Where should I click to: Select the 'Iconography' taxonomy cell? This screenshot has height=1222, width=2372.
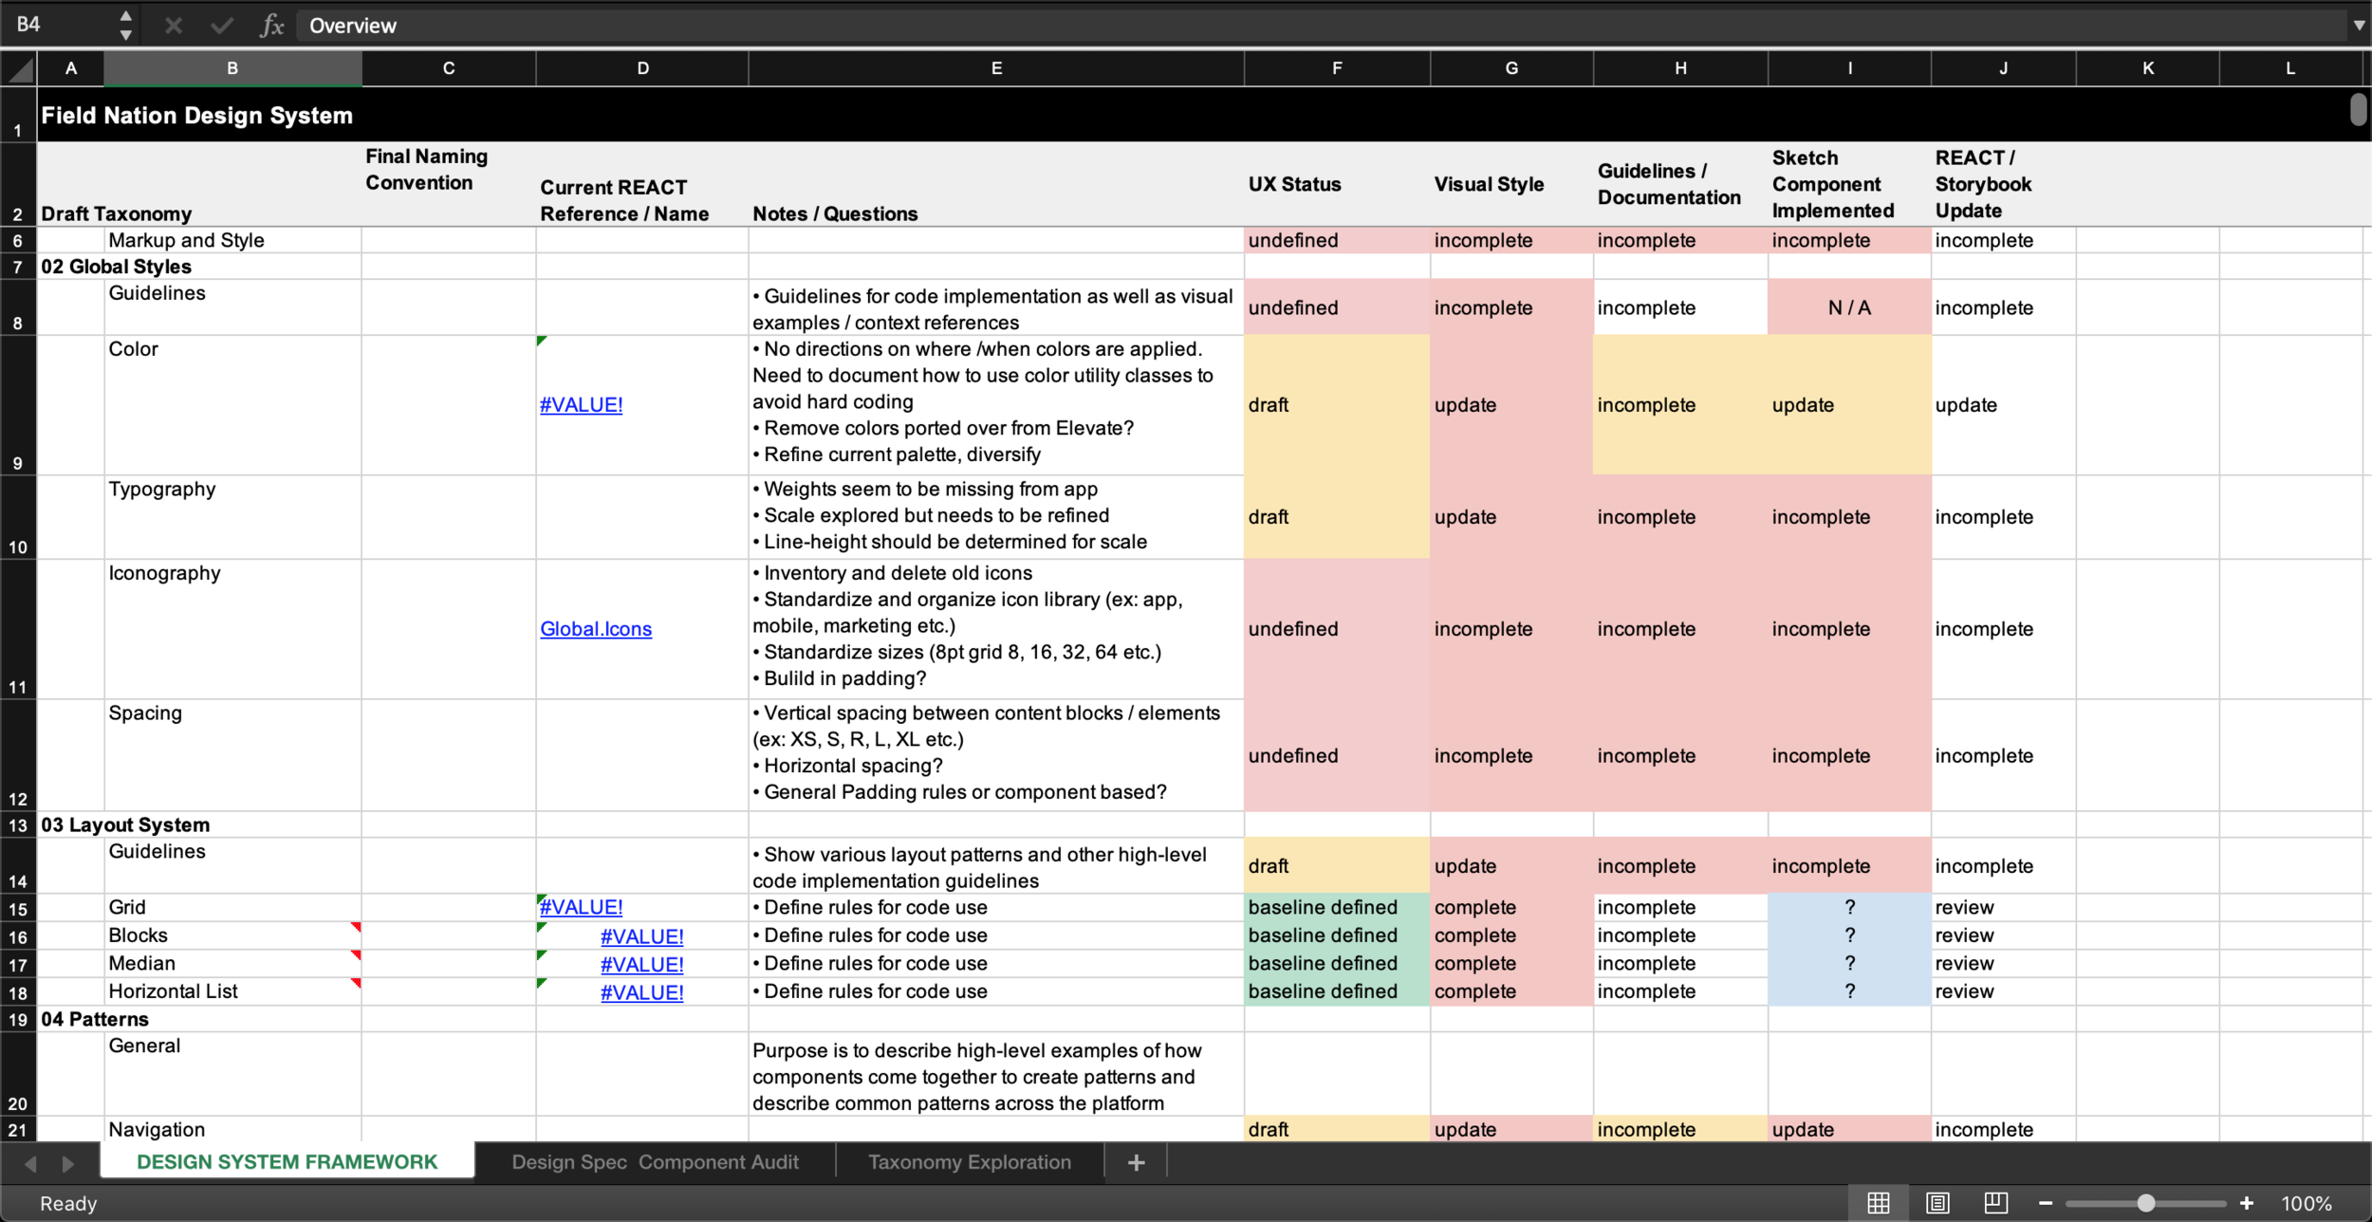coord(232,629)
